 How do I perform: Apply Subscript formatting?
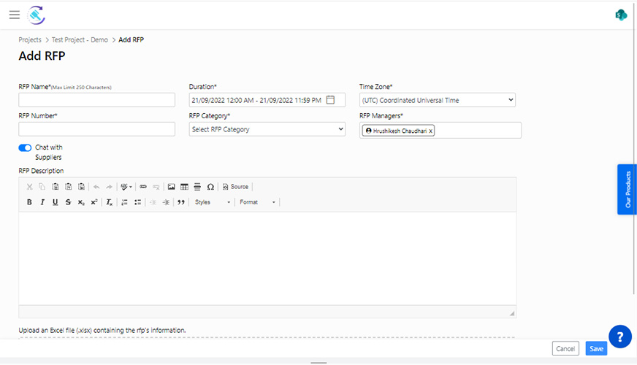click(81, 202)
